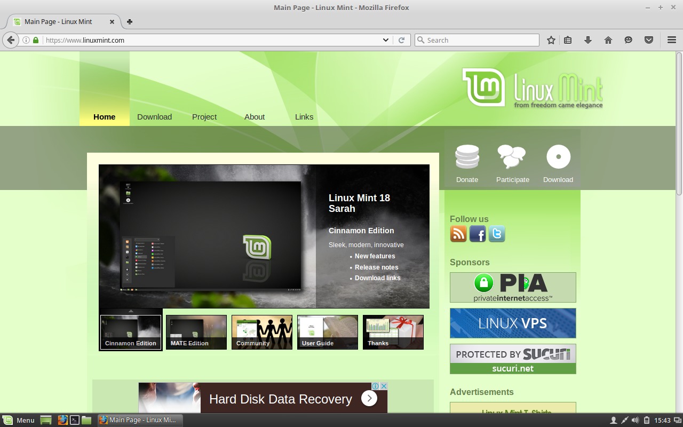This screenshot has width=683, height=427.
Task: Switch to the Download section in navbar
Action: [x=154, y=117]
